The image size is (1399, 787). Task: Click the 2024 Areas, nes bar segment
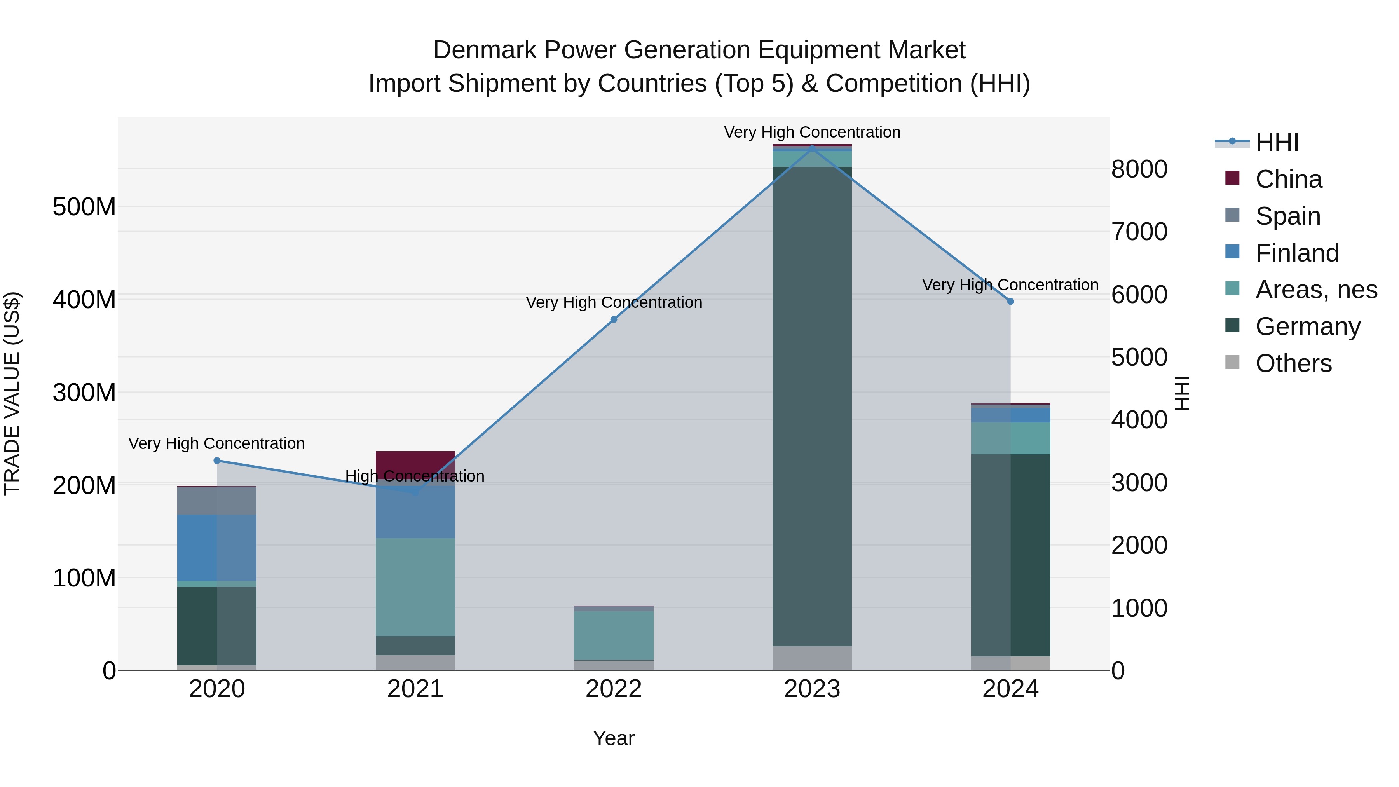point(1011,438)
